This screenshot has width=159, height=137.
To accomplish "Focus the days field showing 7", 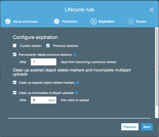I will pyautogui.click(x=43, y=62).
